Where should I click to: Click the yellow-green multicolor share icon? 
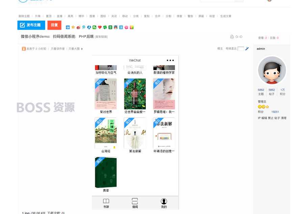click(132, 27)
